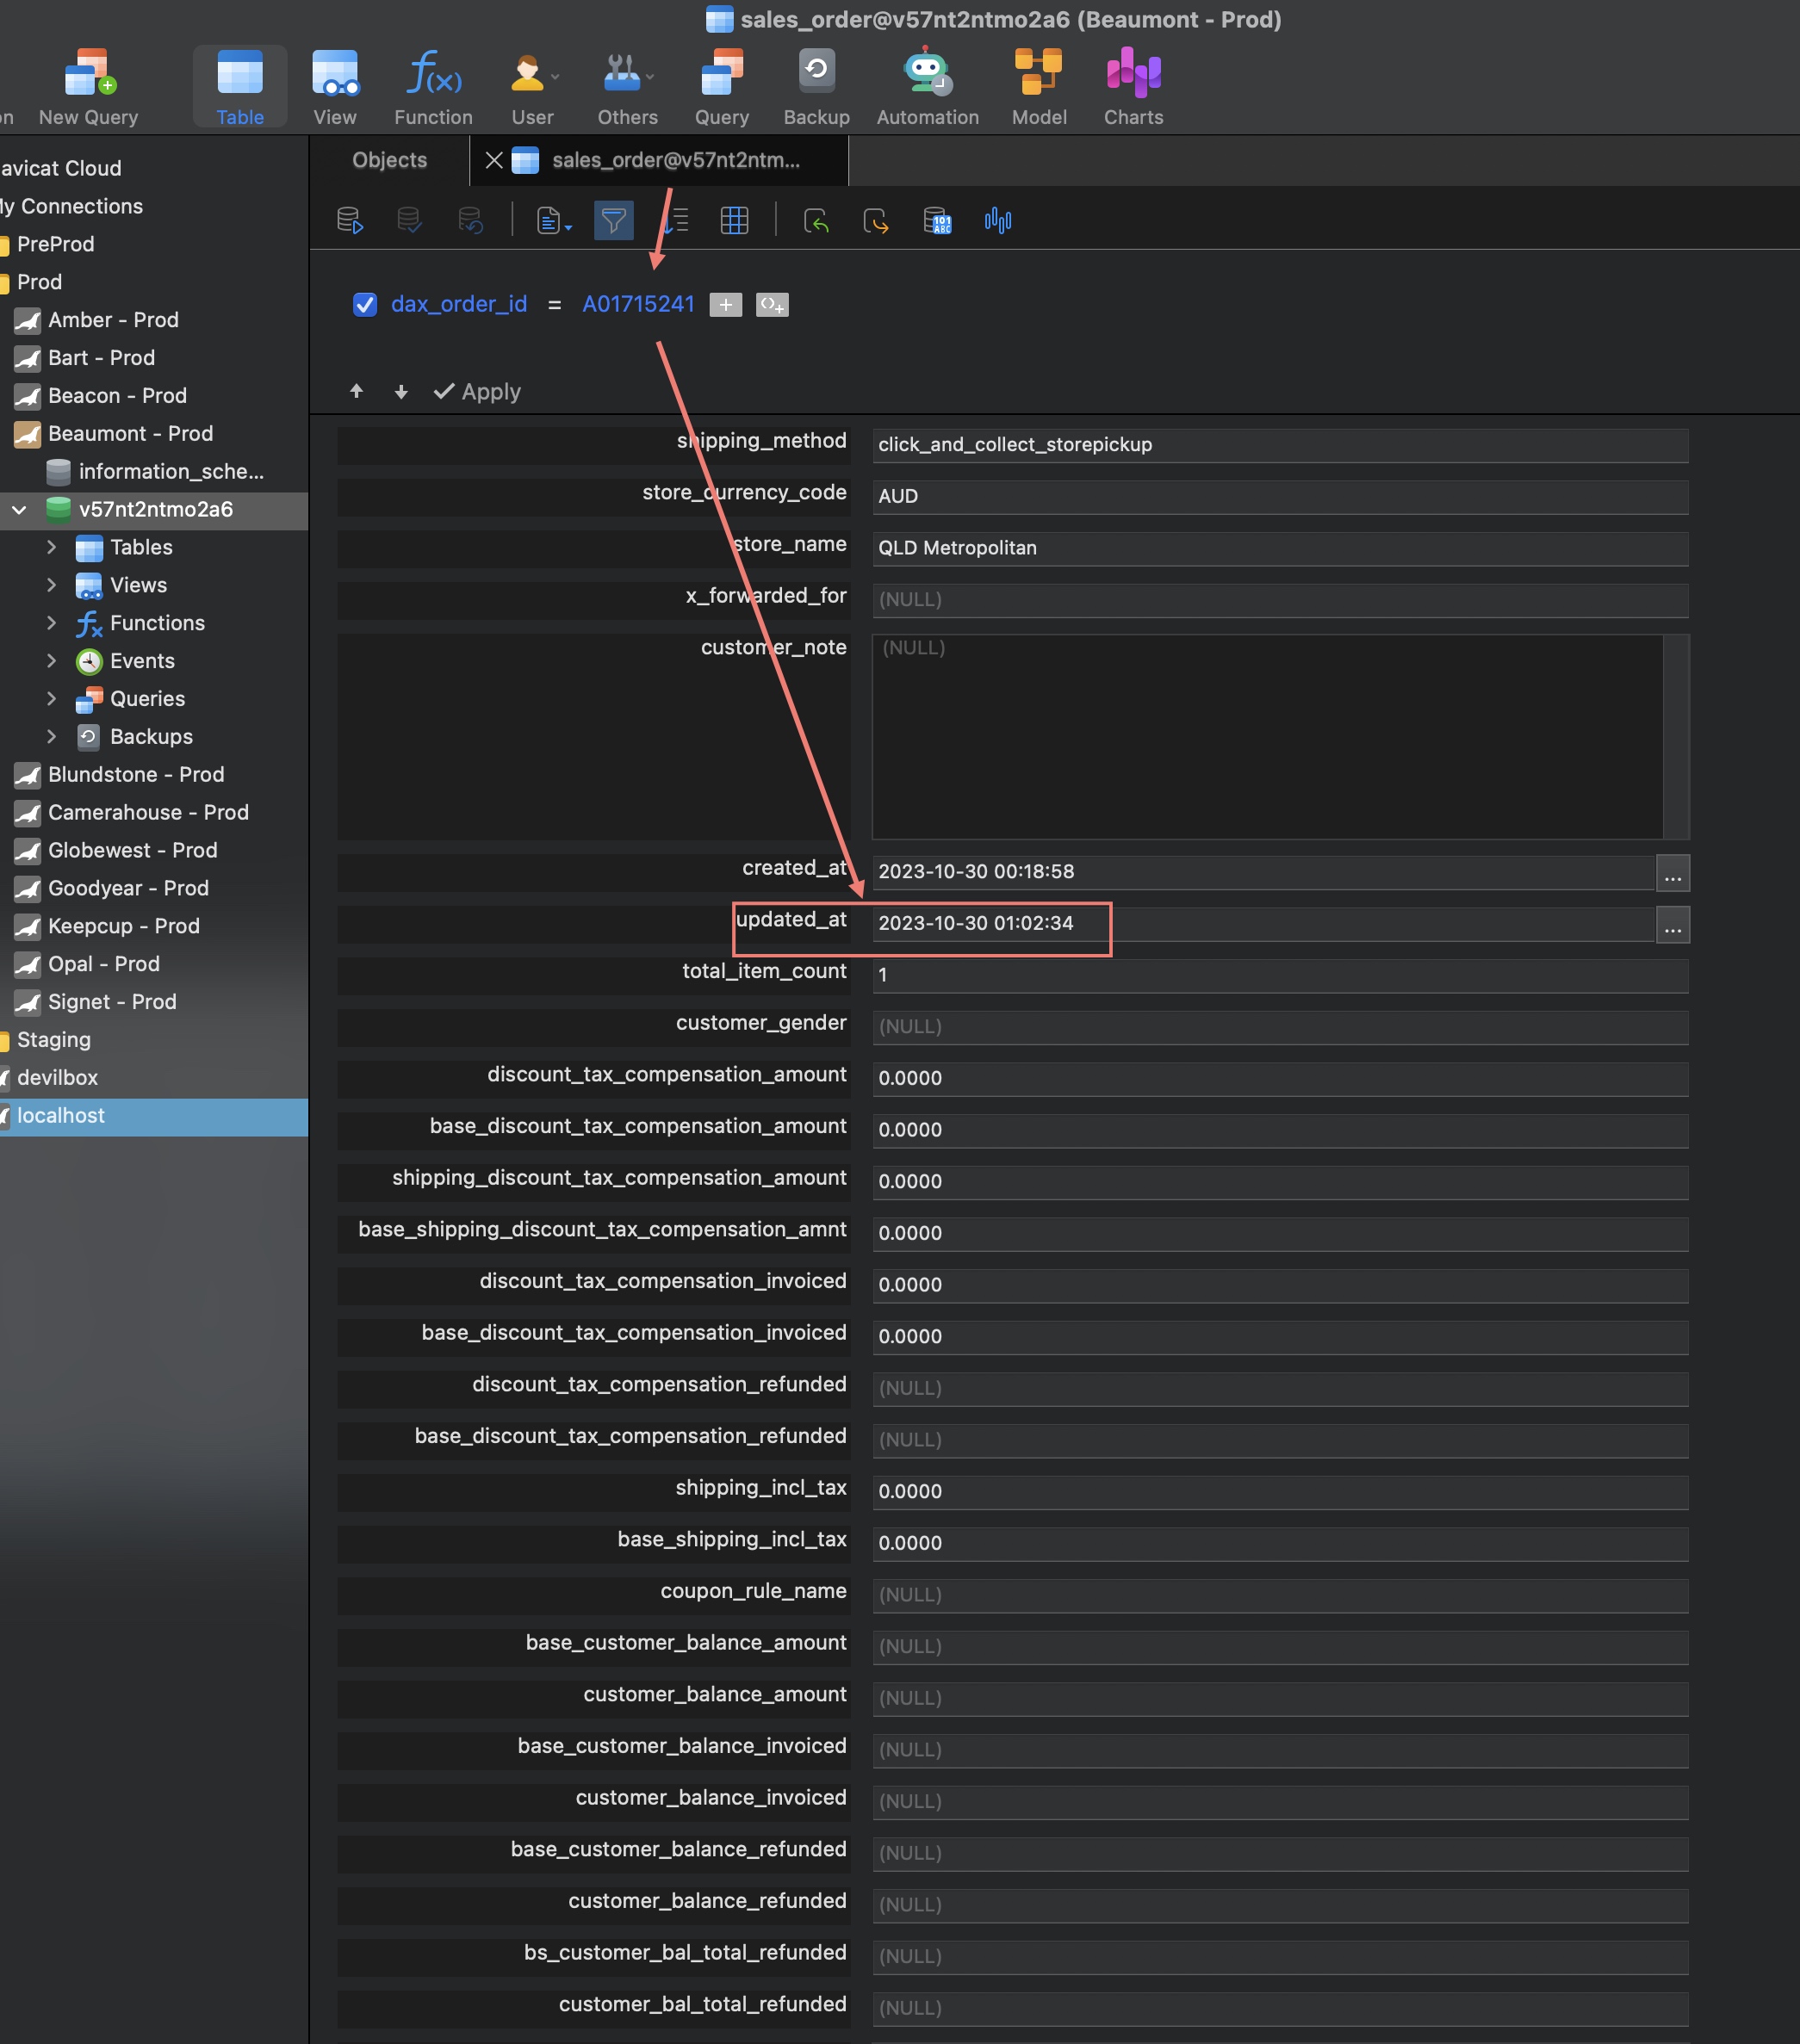
Task: Click the Apply button
Action: (x=477, y=391)
